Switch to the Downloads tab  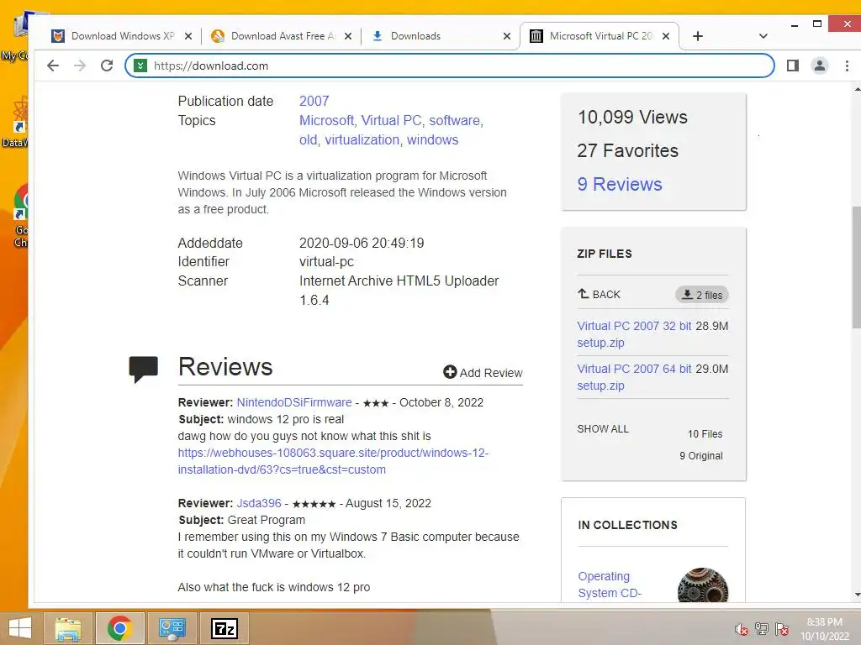tap(439, 36)
